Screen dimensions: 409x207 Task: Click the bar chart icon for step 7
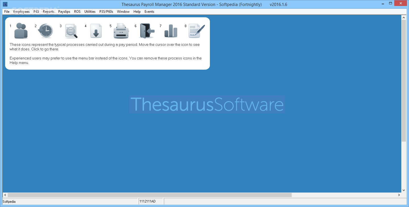tap(171, 31)
